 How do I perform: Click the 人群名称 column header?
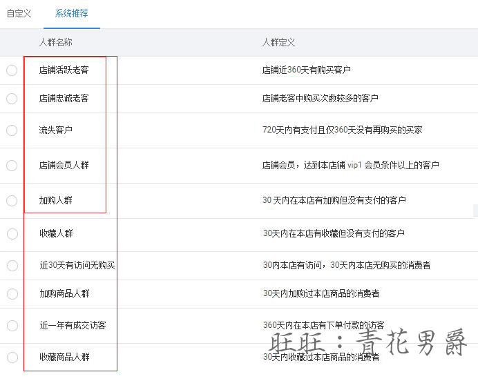pyautogui.click(x=55, y=43)
